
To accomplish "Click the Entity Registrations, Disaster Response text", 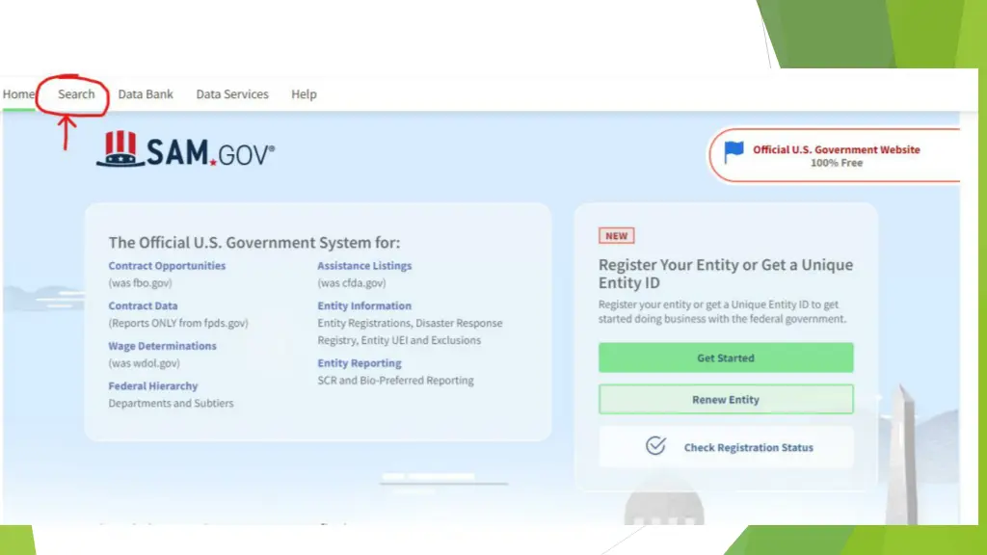I will [410, 323].
